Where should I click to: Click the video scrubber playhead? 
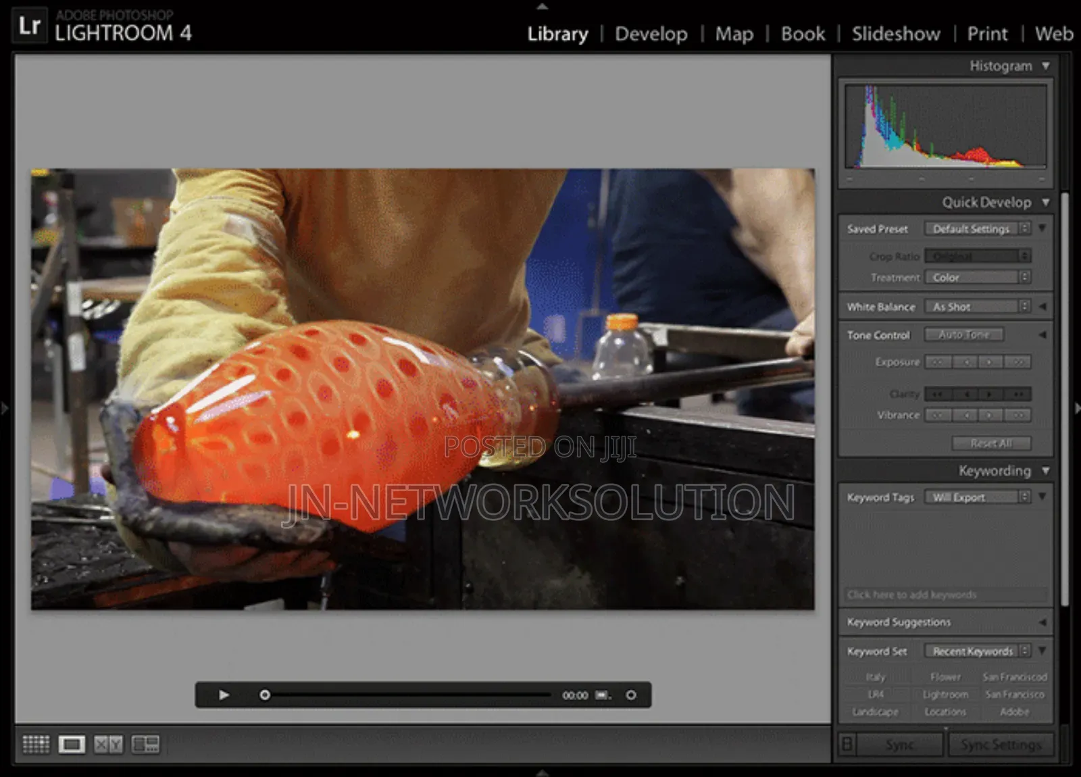pos(265,695)
